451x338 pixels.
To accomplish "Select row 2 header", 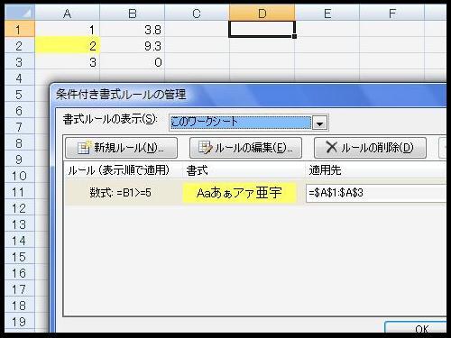I will pyautogui.click(x=20, y=46).
